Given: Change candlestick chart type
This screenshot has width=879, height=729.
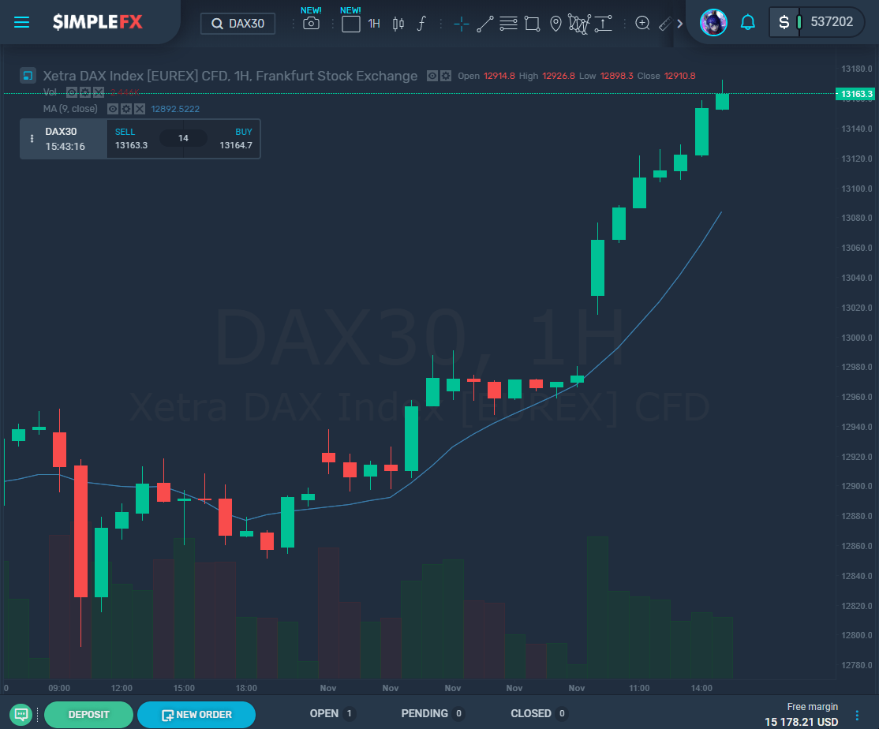Looking at the screenshot, I should tap(398, 24).
